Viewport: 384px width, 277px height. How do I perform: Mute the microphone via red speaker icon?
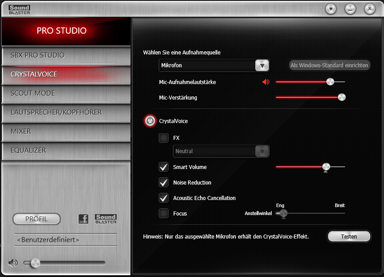click(266, 82)
